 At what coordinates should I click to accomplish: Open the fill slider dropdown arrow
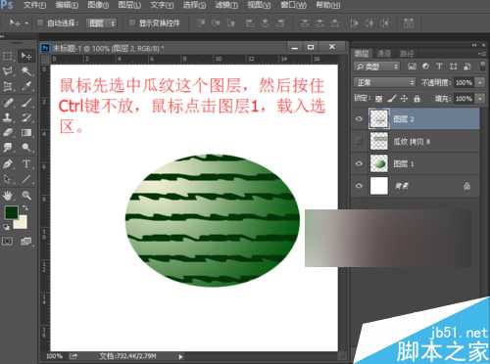pos(480,98)
